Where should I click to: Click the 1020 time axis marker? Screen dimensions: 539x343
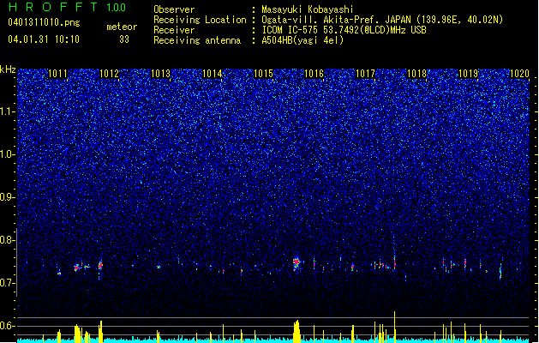(x=519, y=74)
